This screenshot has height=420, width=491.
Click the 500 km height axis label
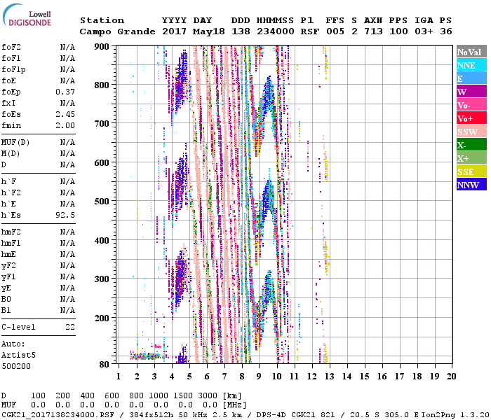pyautogui.click(x=102, y=202)
